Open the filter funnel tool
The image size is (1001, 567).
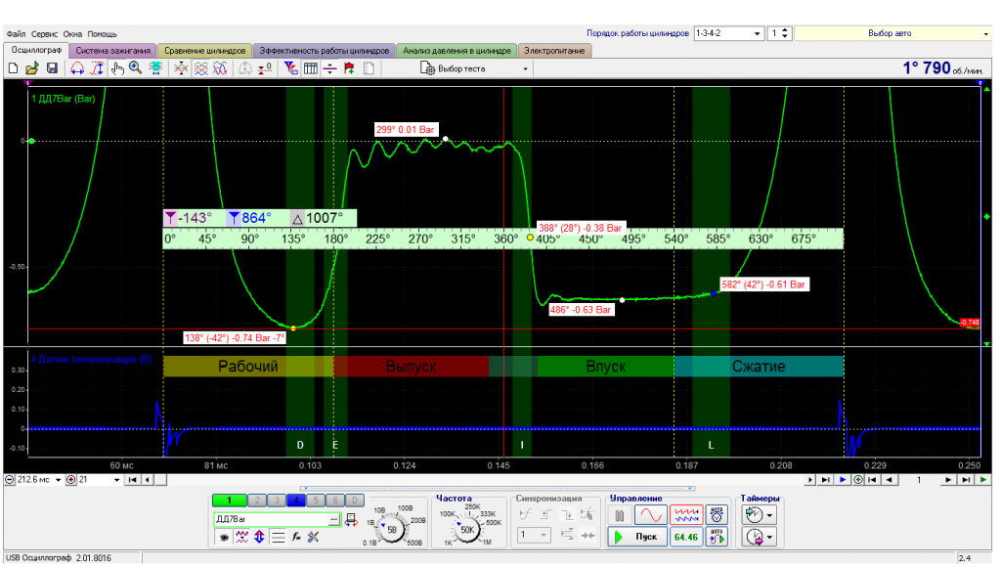click(290, 68)
